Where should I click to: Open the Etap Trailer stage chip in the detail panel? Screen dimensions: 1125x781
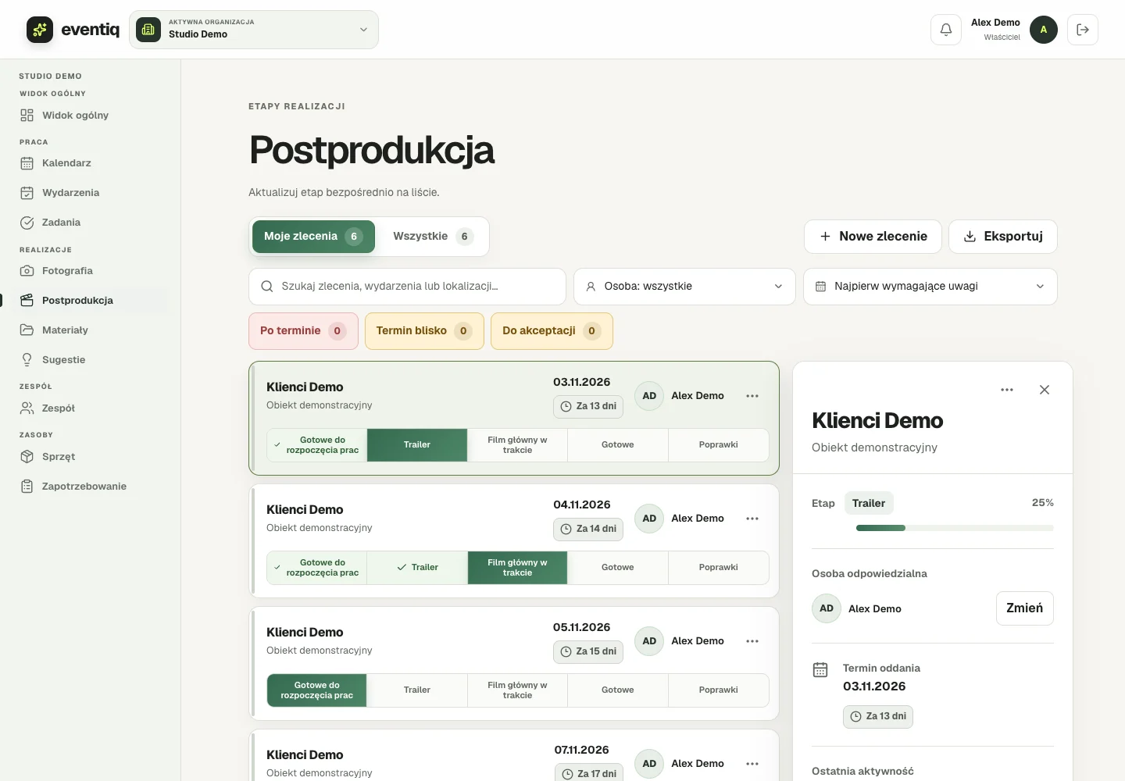tap(869, 503)
